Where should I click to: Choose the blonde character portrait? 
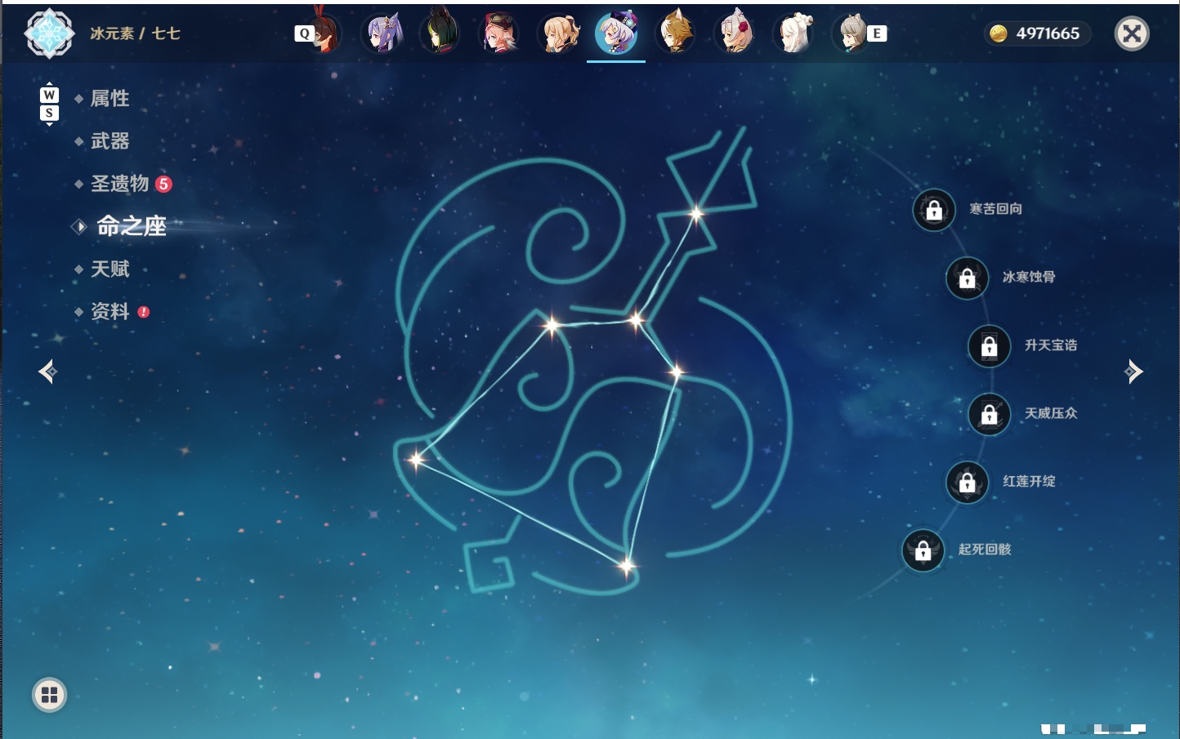pyautogui.click(x=559, y=33)
